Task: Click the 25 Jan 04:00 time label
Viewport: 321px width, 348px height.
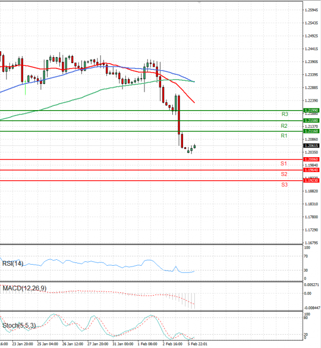Action: coord(48,344)
